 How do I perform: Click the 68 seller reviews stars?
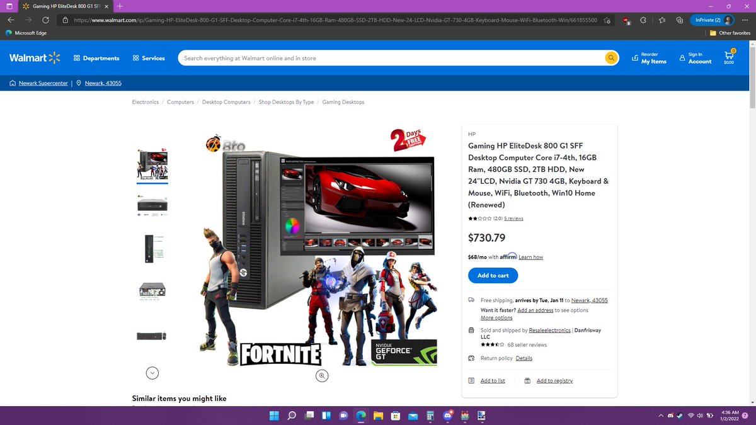[492, 345]
